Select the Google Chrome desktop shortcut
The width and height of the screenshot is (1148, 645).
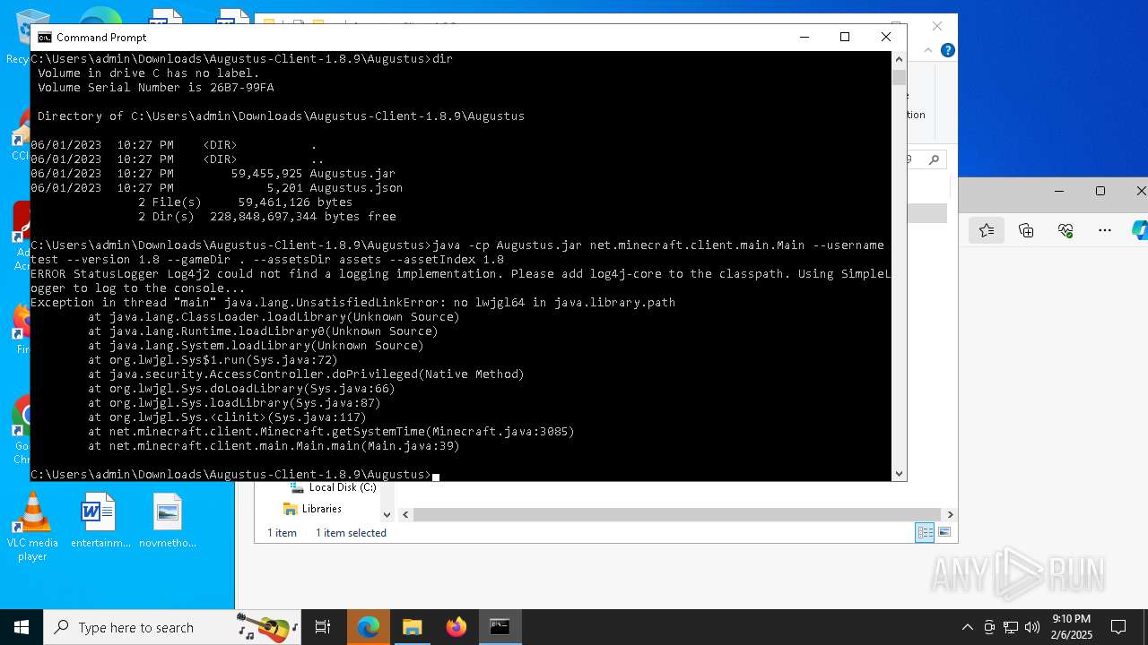coord(22,429)
